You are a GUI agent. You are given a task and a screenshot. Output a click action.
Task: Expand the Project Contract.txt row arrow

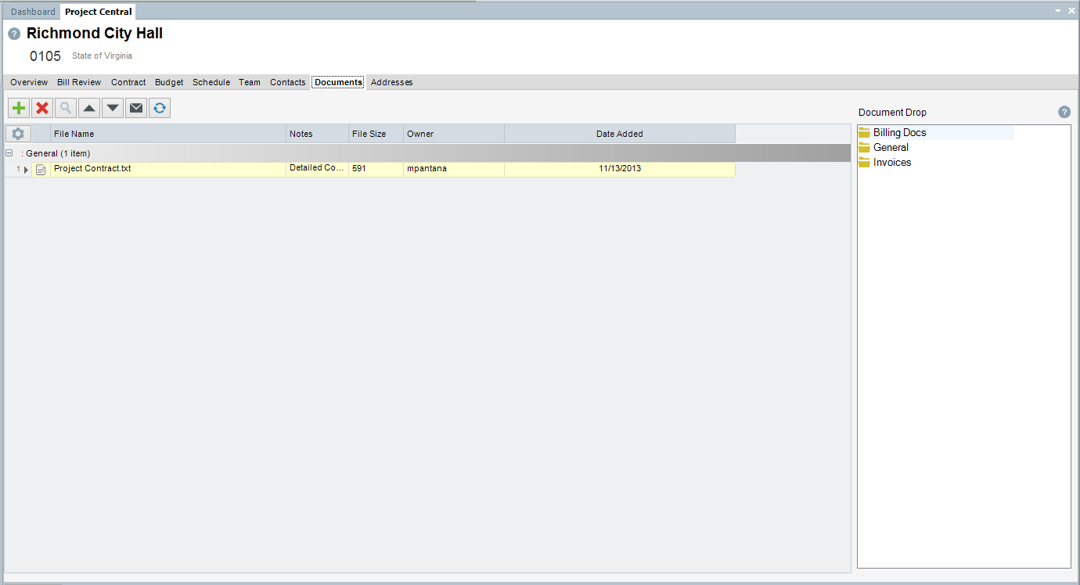coord(26,170)
